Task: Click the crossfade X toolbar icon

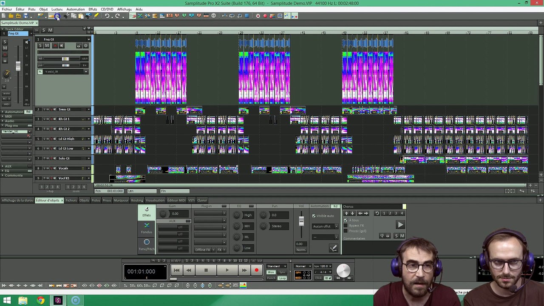Action: [x=140, y=16]
